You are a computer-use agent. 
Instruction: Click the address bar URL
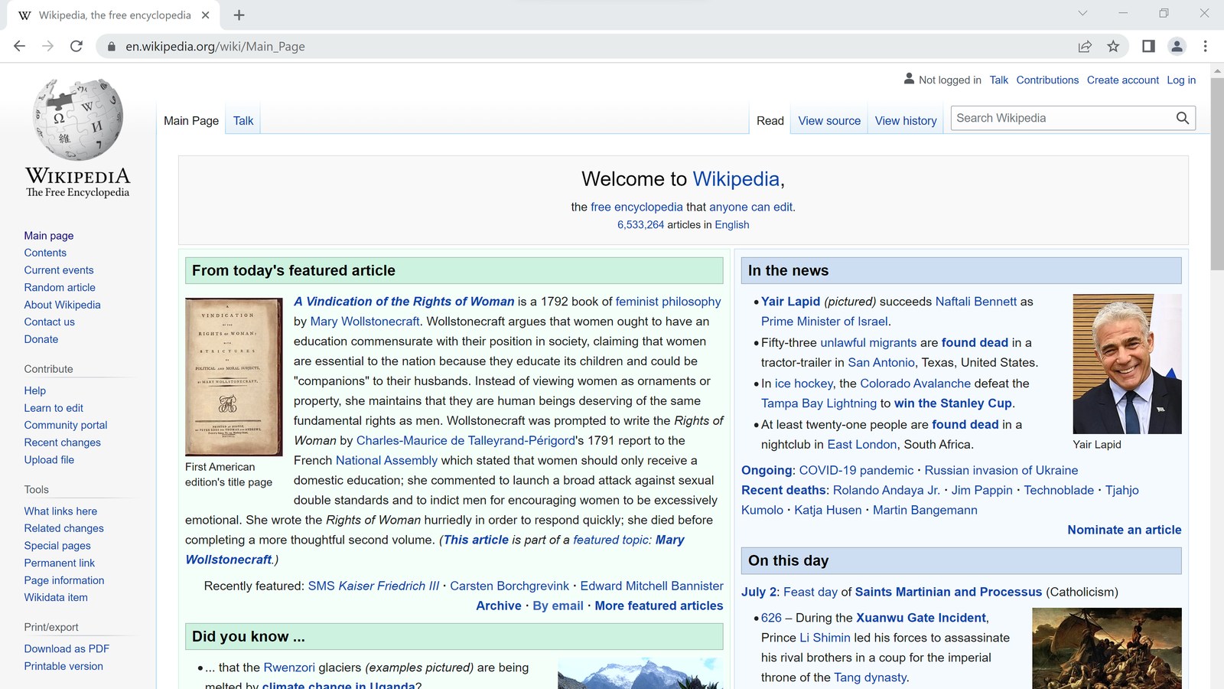coord(215,47)
